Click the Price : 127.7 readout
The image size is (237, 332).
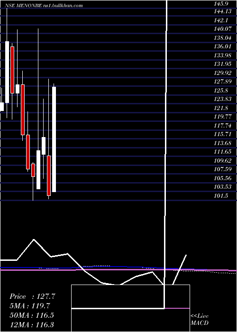pos(32,296)
